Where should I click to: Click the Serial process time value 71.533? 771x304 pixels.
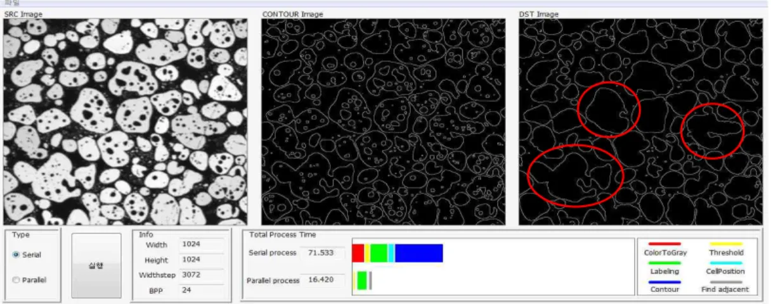(322, 253)
